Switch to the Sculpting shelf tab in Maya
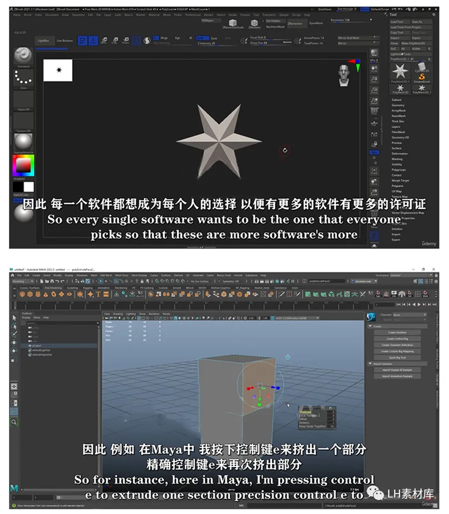This screenshot has width=449, height=514. [x=72, y=288]
